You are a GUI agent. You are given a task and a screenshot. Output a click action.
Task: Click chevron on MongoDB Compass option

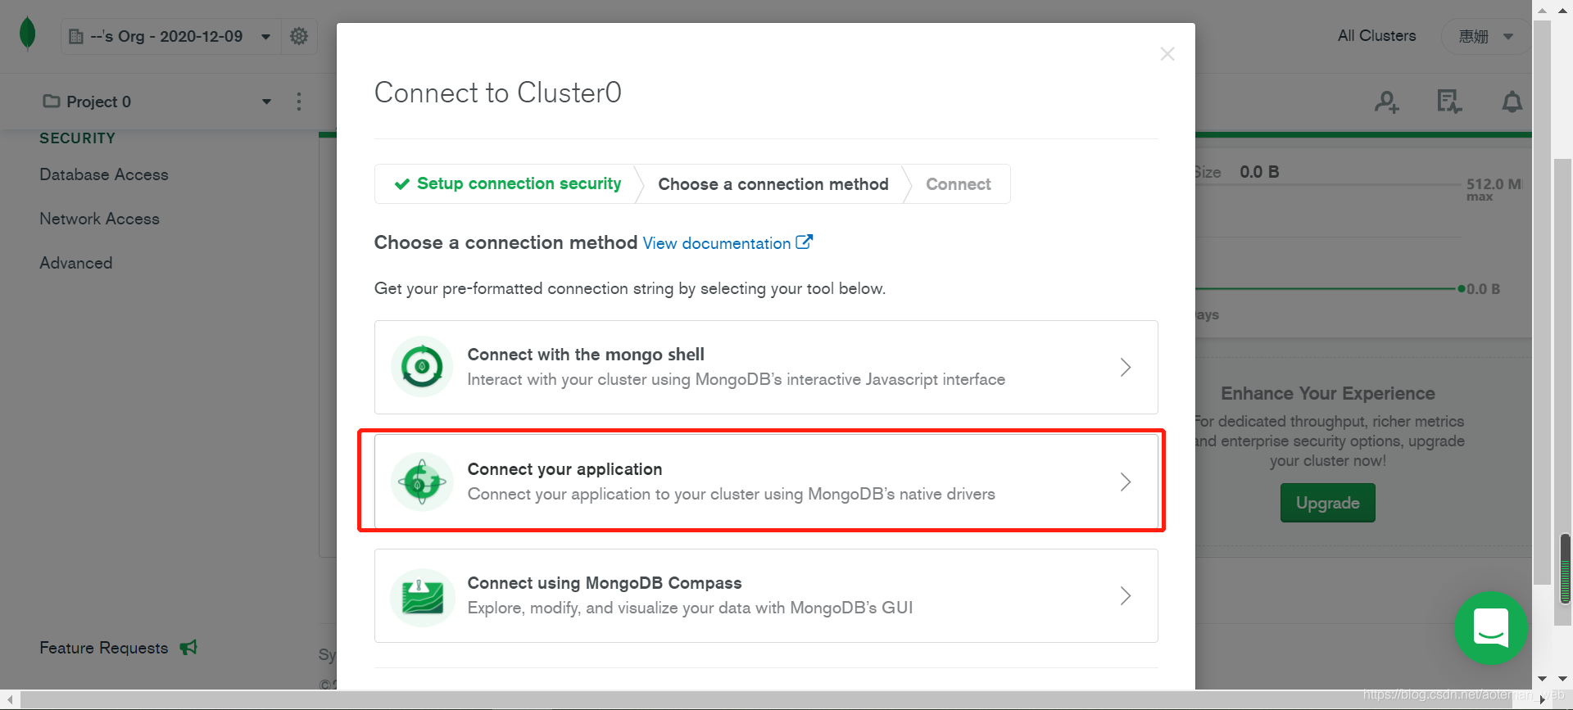click(1126, 595)
